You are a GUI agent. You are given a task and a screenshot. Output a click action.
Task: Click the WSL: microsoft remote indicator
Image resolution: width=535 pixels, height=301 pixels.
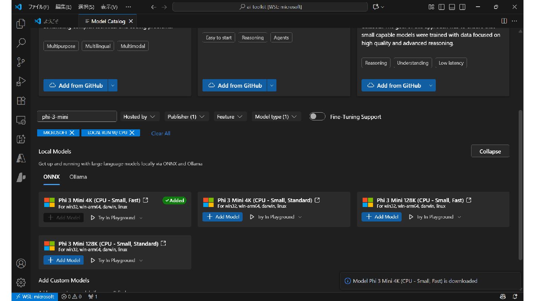click(x=35, y=297)
